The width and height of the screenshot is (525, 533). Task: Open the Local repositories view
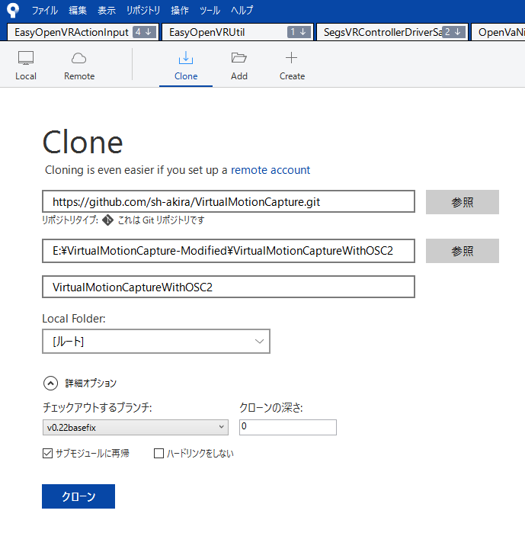(x=26, y=66)
